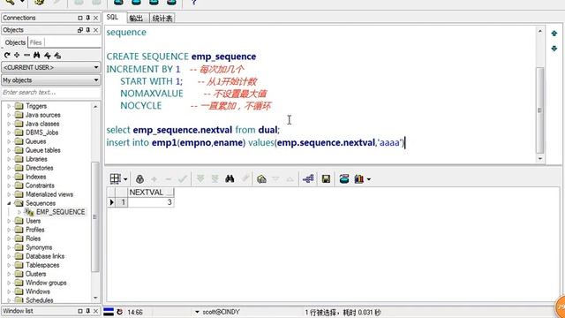
Task: Click the up arrow beside SQL editor
Action: [554, 34]
